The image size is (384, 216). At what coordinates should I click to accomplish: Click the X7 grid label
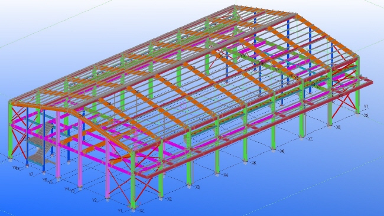pos(310,139)
